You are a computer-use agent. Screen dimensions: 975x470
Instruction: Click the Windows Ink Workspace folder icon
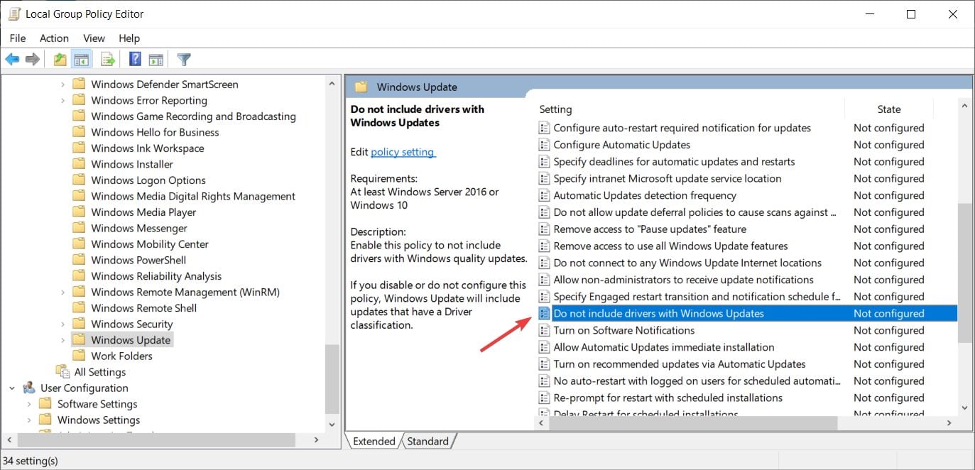pyautogui.click(x=79, y=148)
